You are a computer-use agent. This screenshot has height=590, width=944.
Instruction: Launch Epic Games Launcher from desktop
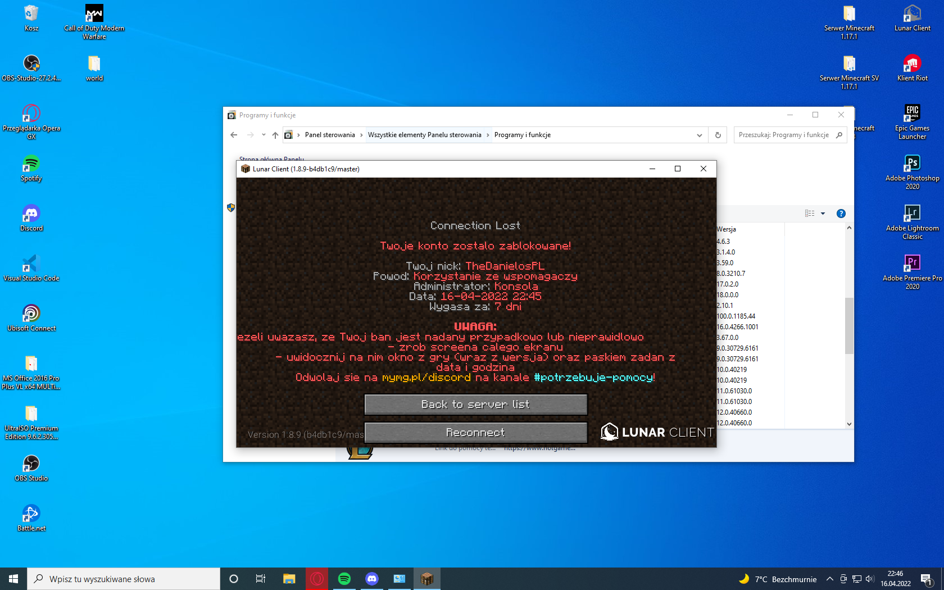point(913,122)
